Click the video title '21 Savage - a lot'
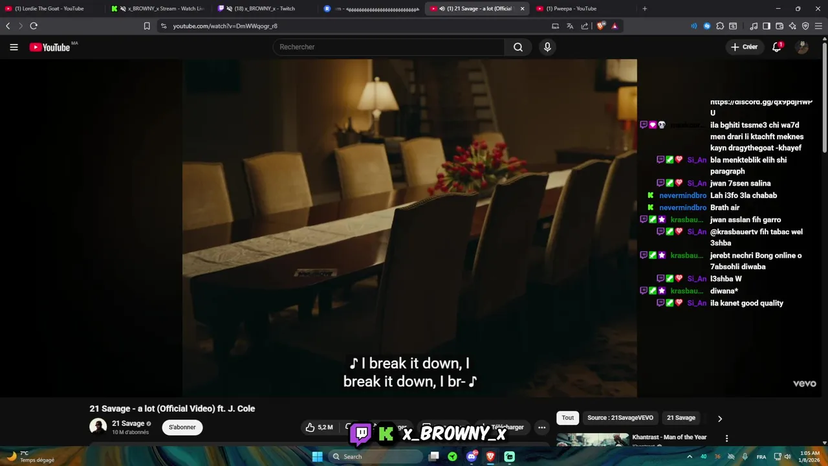 (x=172, y=408)
